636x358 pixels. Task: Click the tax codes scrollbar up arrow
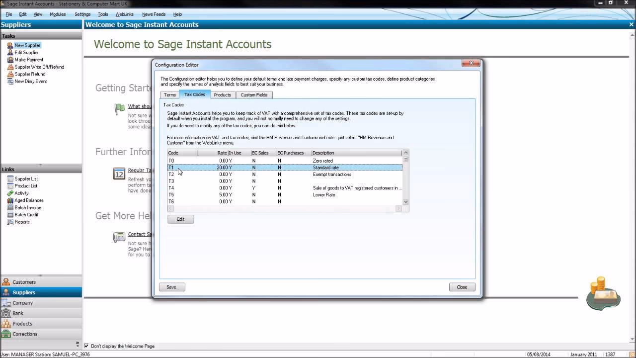click(405, 153)
